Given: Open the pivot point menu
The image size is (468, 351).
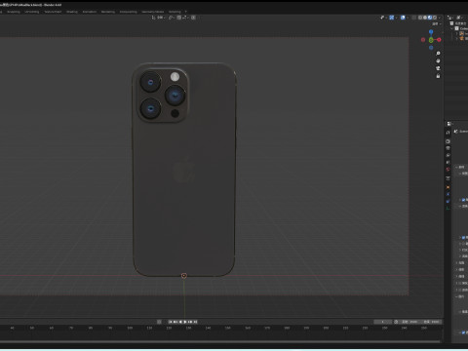Looking at the screenshot, I should click(x=172, y=18).
